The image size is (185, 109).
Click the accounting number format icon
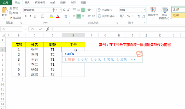coord(122,16)
